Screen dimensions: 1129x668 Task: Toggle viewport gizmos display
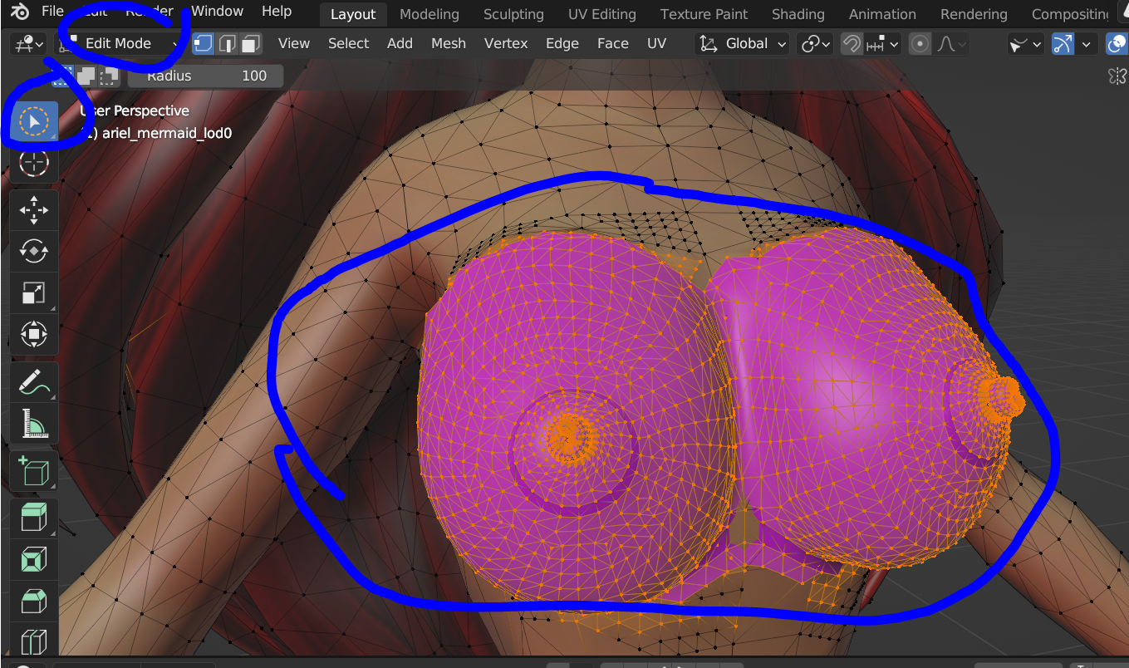(x=1063, y=44)
